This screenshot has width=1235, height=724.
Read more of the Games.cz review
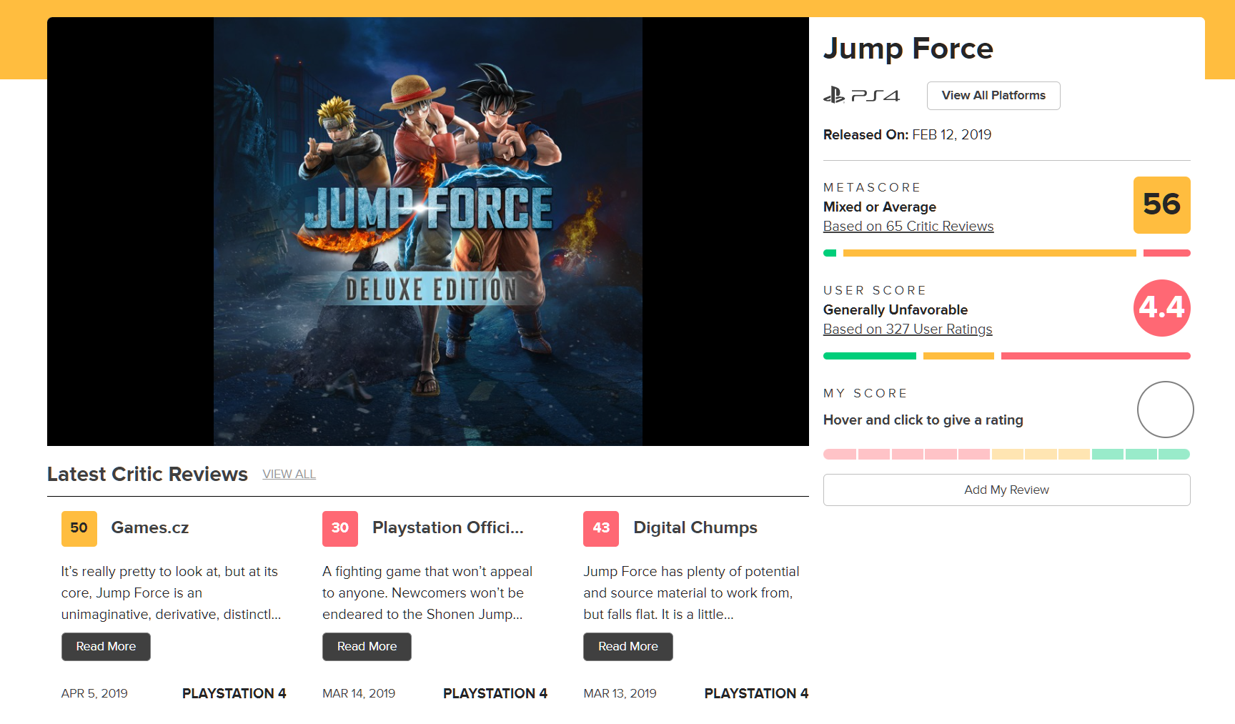click(106, 647)
